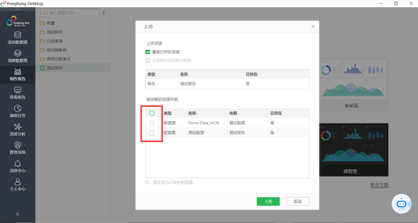Open 查看报告 (View Reports) from the sidebar

click(17, 92)
